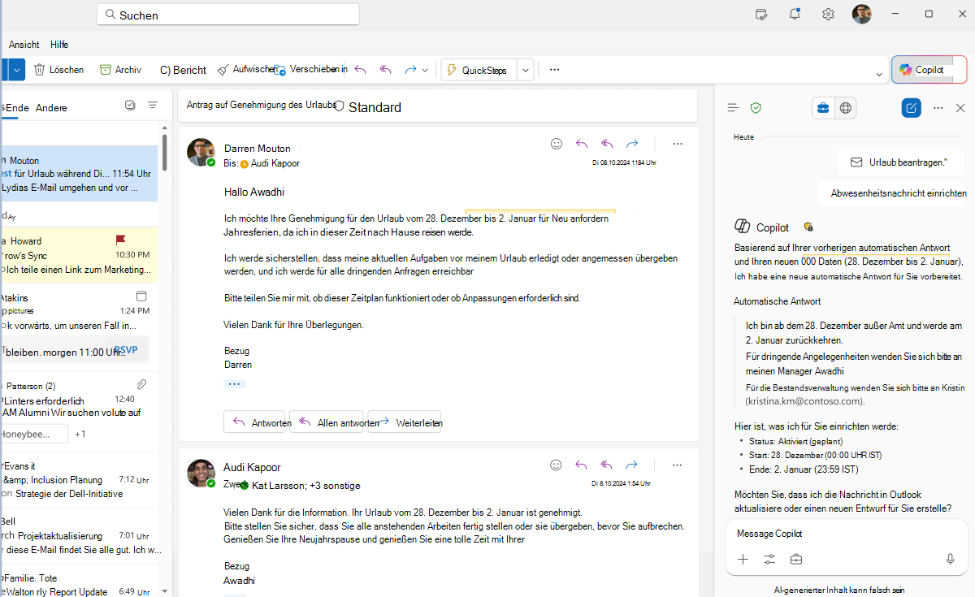Reply icon on Audi Kapoor's message
975x597 pixels.
(582, 465)
